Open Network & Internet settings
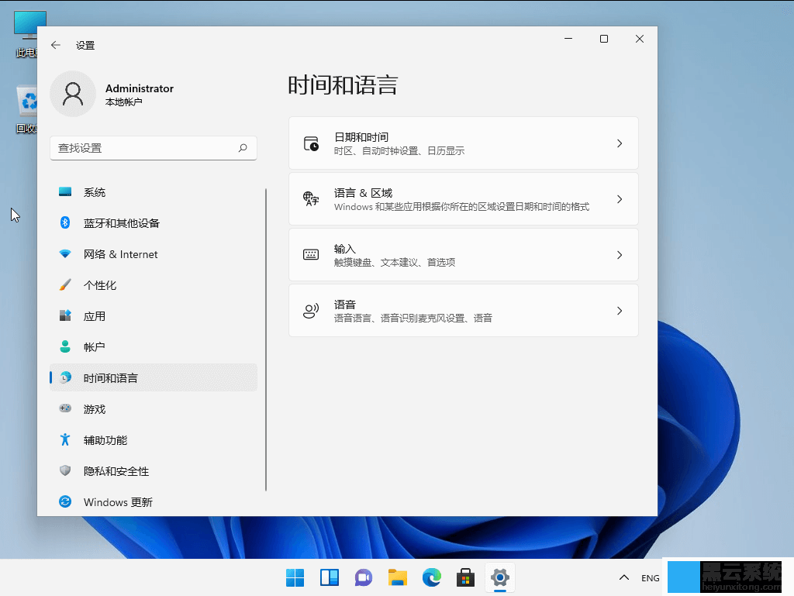Image resolution: width=794 pixels, height=596 pixels. 120,254
